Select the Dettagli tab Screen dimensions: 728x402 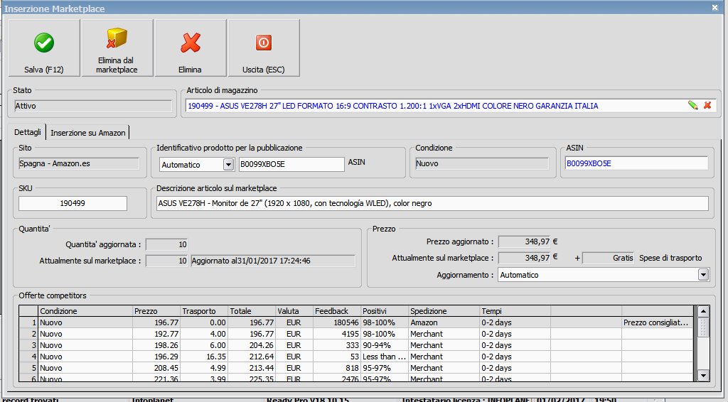click(27, 133)
